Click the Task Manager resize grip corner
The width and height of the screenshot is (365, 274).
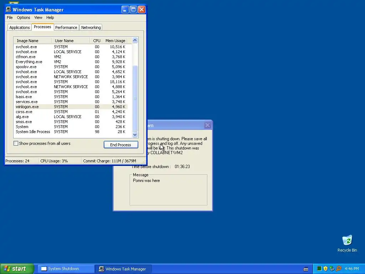[x=144, y=162]
